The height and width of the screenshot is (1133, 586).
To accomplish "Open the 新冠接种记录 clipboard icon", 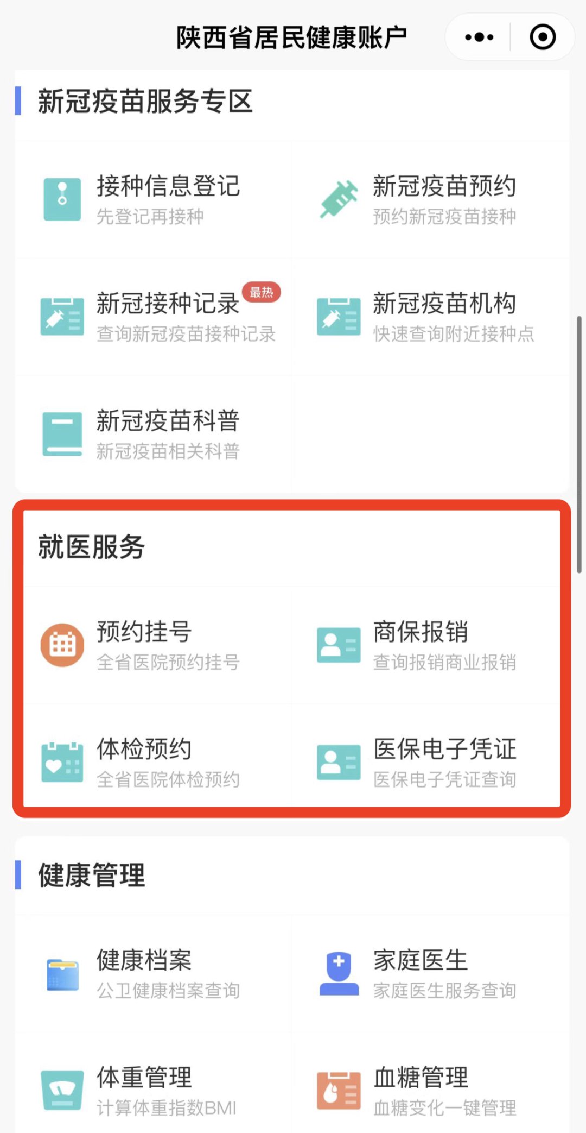I will pos(62,317).
